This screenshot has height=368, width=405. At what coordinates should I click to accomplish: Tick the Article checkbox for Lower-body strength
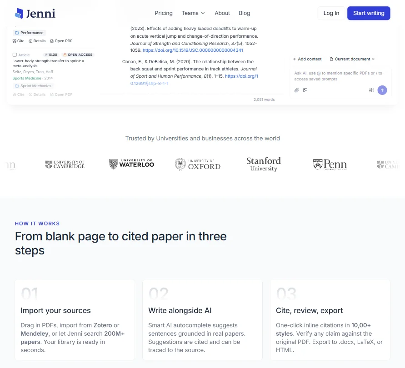click(x=15, y=55)
